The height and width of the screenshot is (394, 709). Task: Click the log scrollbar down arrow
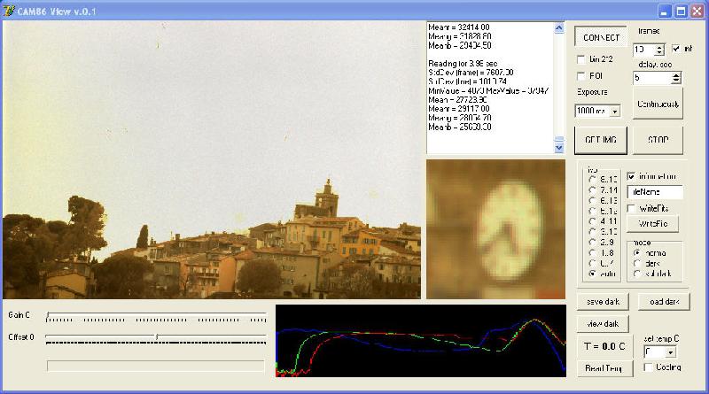click(x=559, y=148)
